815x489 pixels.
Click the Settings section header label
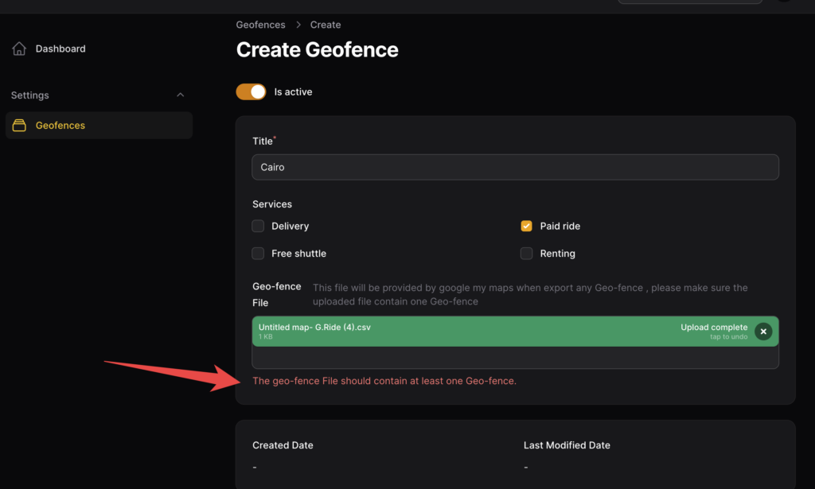click(30, 95)
